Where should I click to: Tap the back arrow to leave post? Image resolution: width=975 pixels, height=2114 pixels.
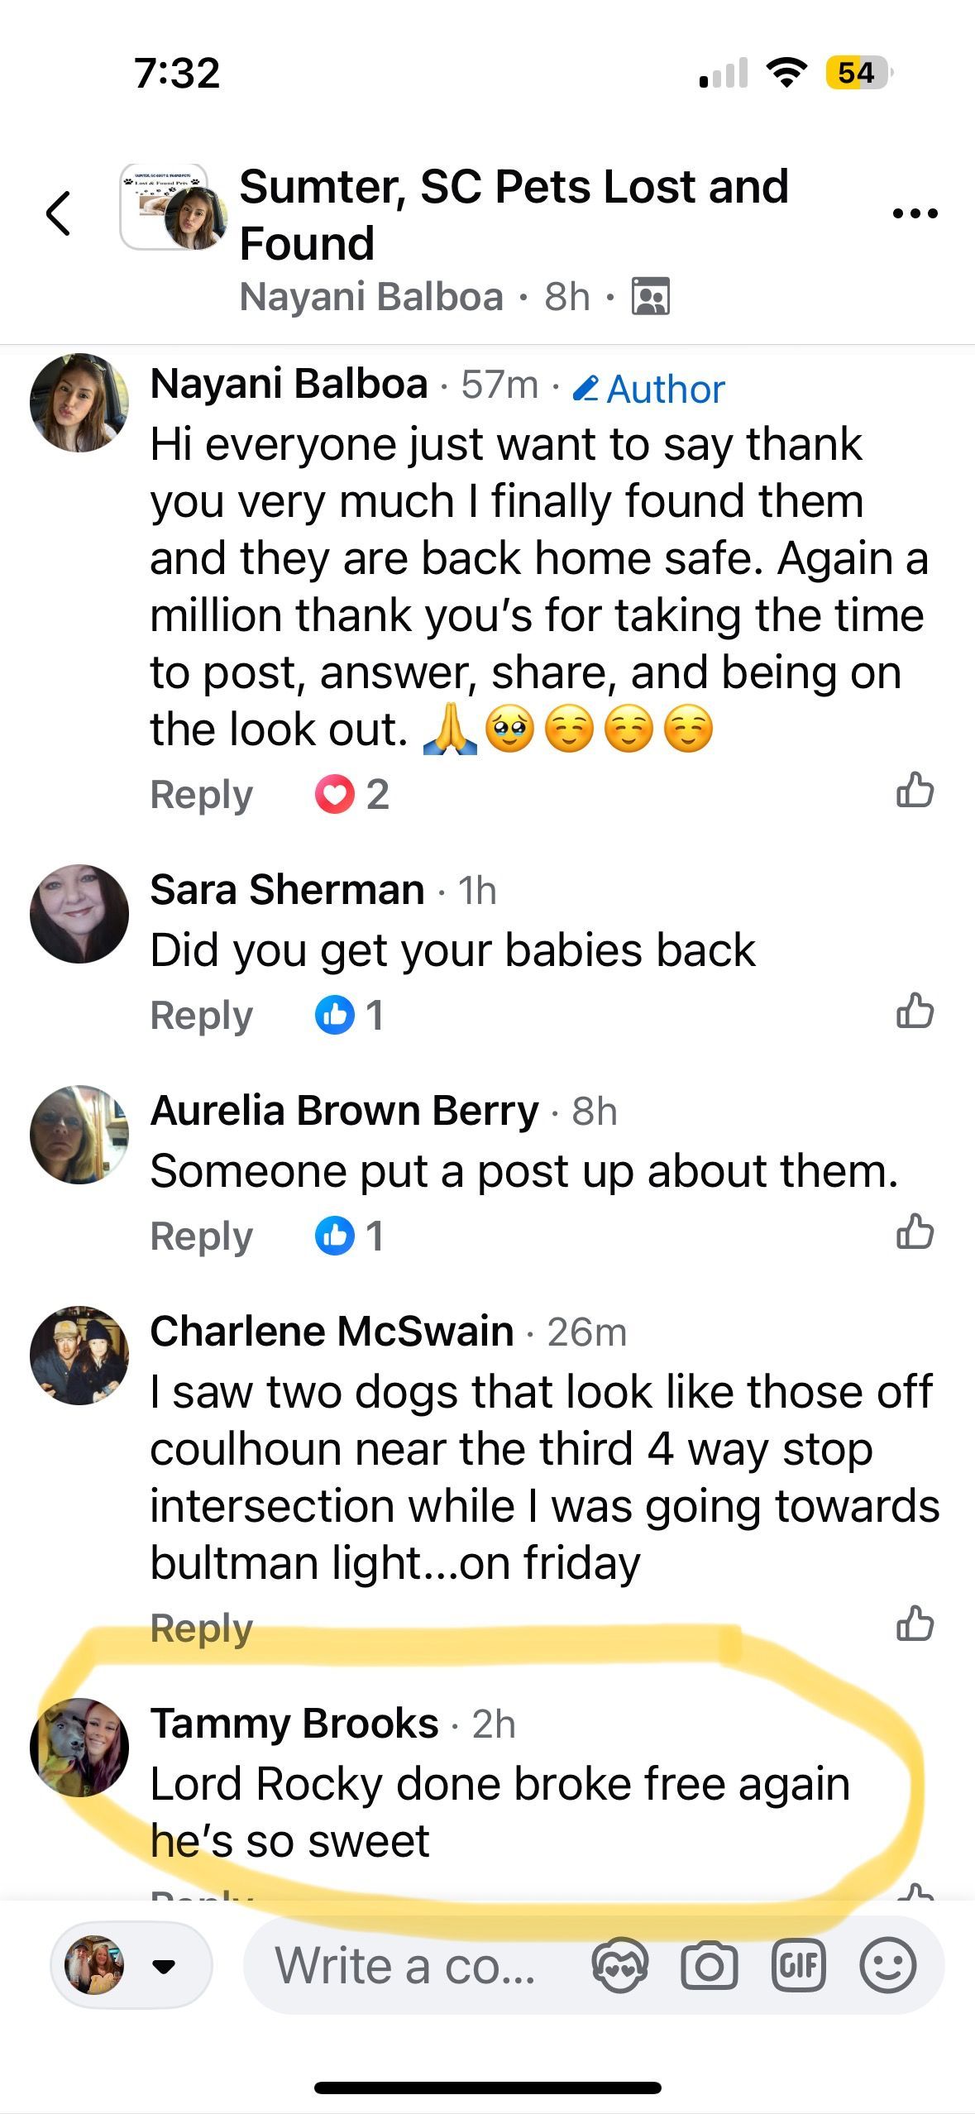click(58, 213)
